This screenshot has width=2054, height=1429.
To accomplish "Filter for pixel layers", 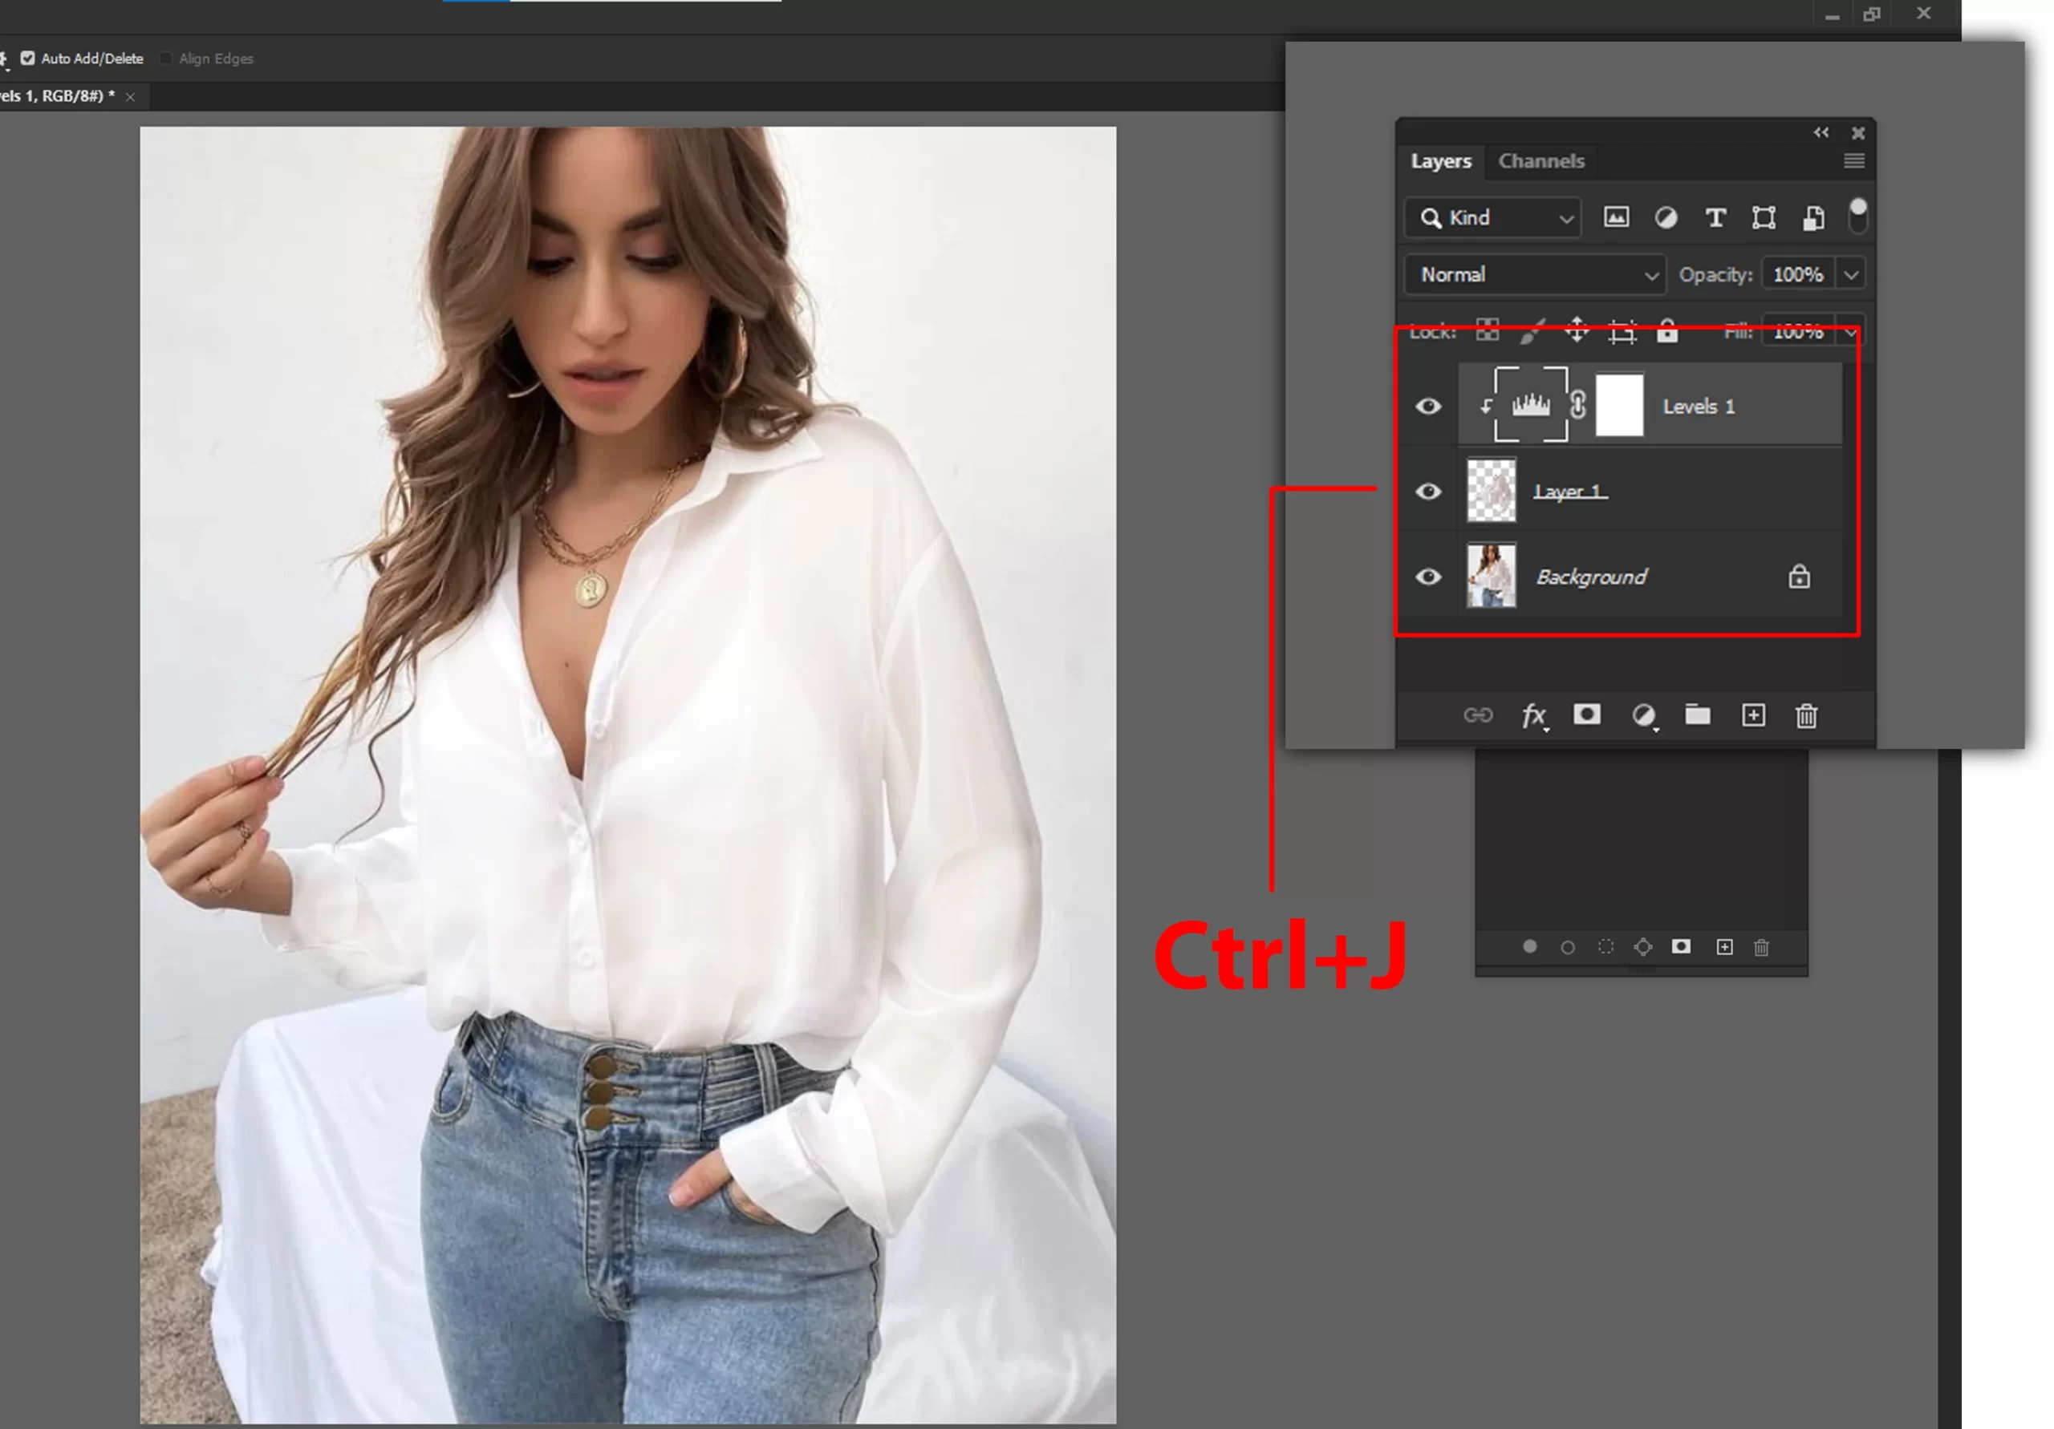I will tap(1615, 218).
